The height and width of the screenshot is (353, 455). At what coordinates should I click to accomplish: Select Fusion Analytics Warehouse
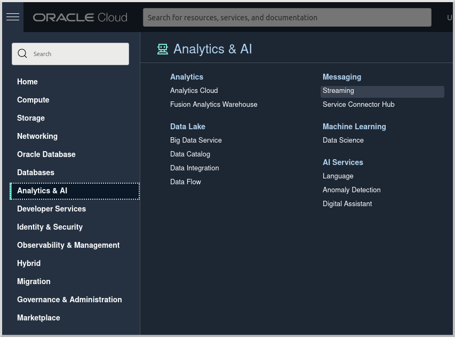point(213,105)
